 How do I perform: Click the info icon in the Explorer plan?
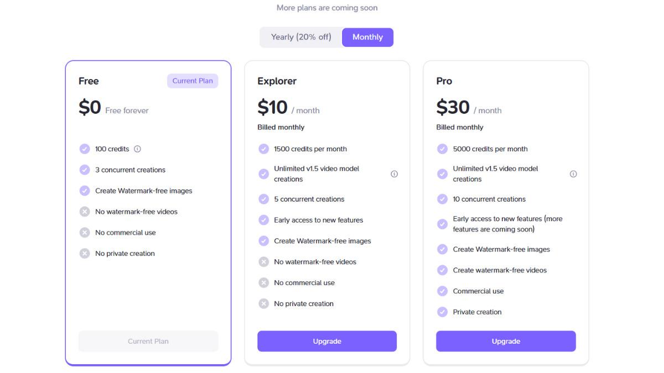[394, 174]
